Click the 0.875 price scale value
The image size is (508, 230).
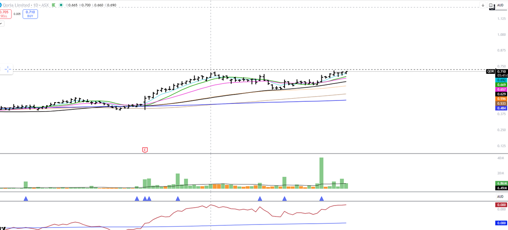coord(501,51)
